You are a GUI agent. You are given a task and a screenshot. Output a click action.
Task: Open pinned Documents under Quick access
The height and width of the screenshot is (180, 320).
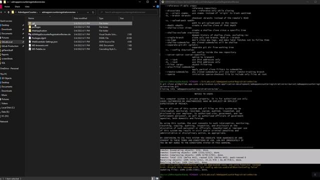(6, 33)
